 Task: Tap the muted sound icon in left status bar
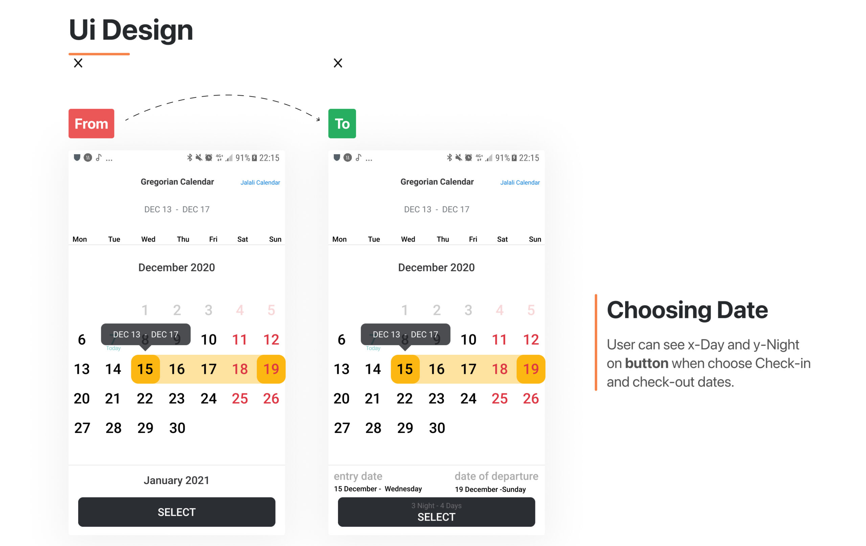click(x=199, y=158)
